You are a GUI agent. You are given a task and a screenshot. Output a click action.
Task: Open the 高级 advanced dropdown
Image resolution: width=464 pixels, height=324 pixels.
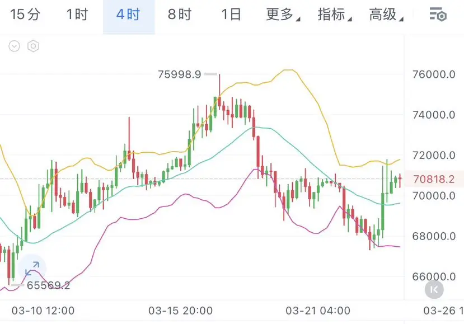click(x=386, y=15)
